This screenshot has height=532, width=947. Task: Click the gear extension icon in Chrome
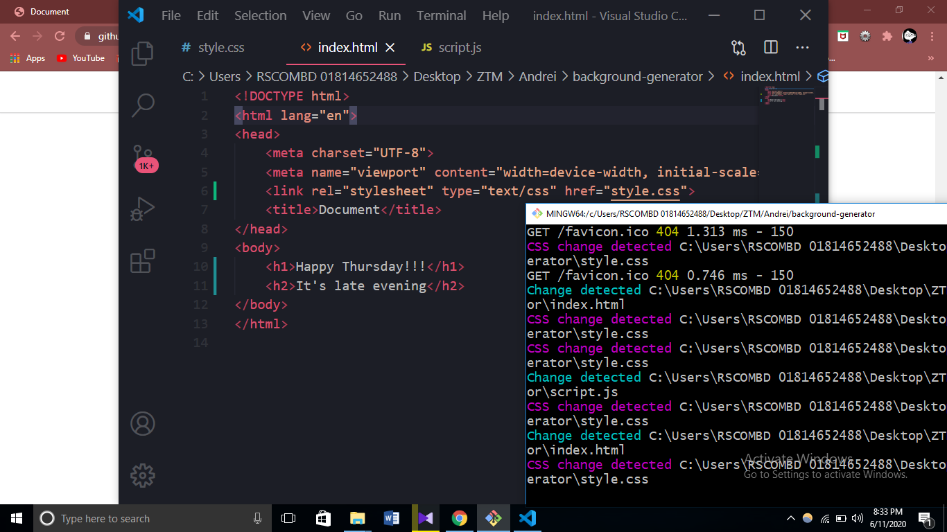[x=865, y=36]
